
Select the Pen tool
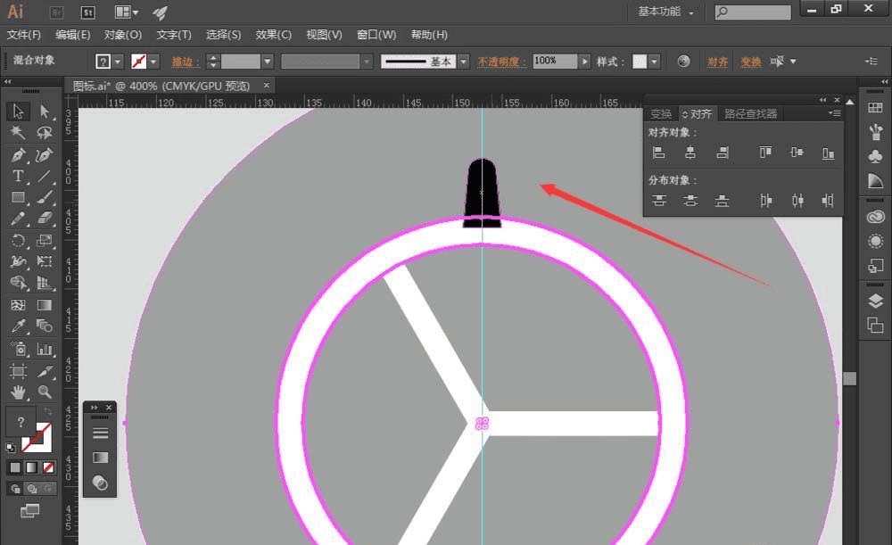(x=18, y=154)
